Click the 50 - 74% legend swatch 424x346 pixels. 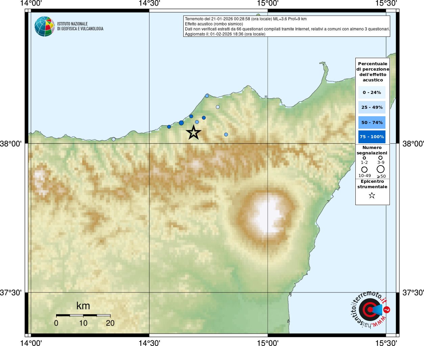point(372,122)
